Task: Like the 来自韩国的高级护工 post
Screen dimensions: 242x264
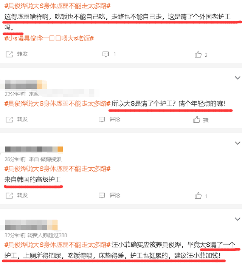Action: [198, 196]
